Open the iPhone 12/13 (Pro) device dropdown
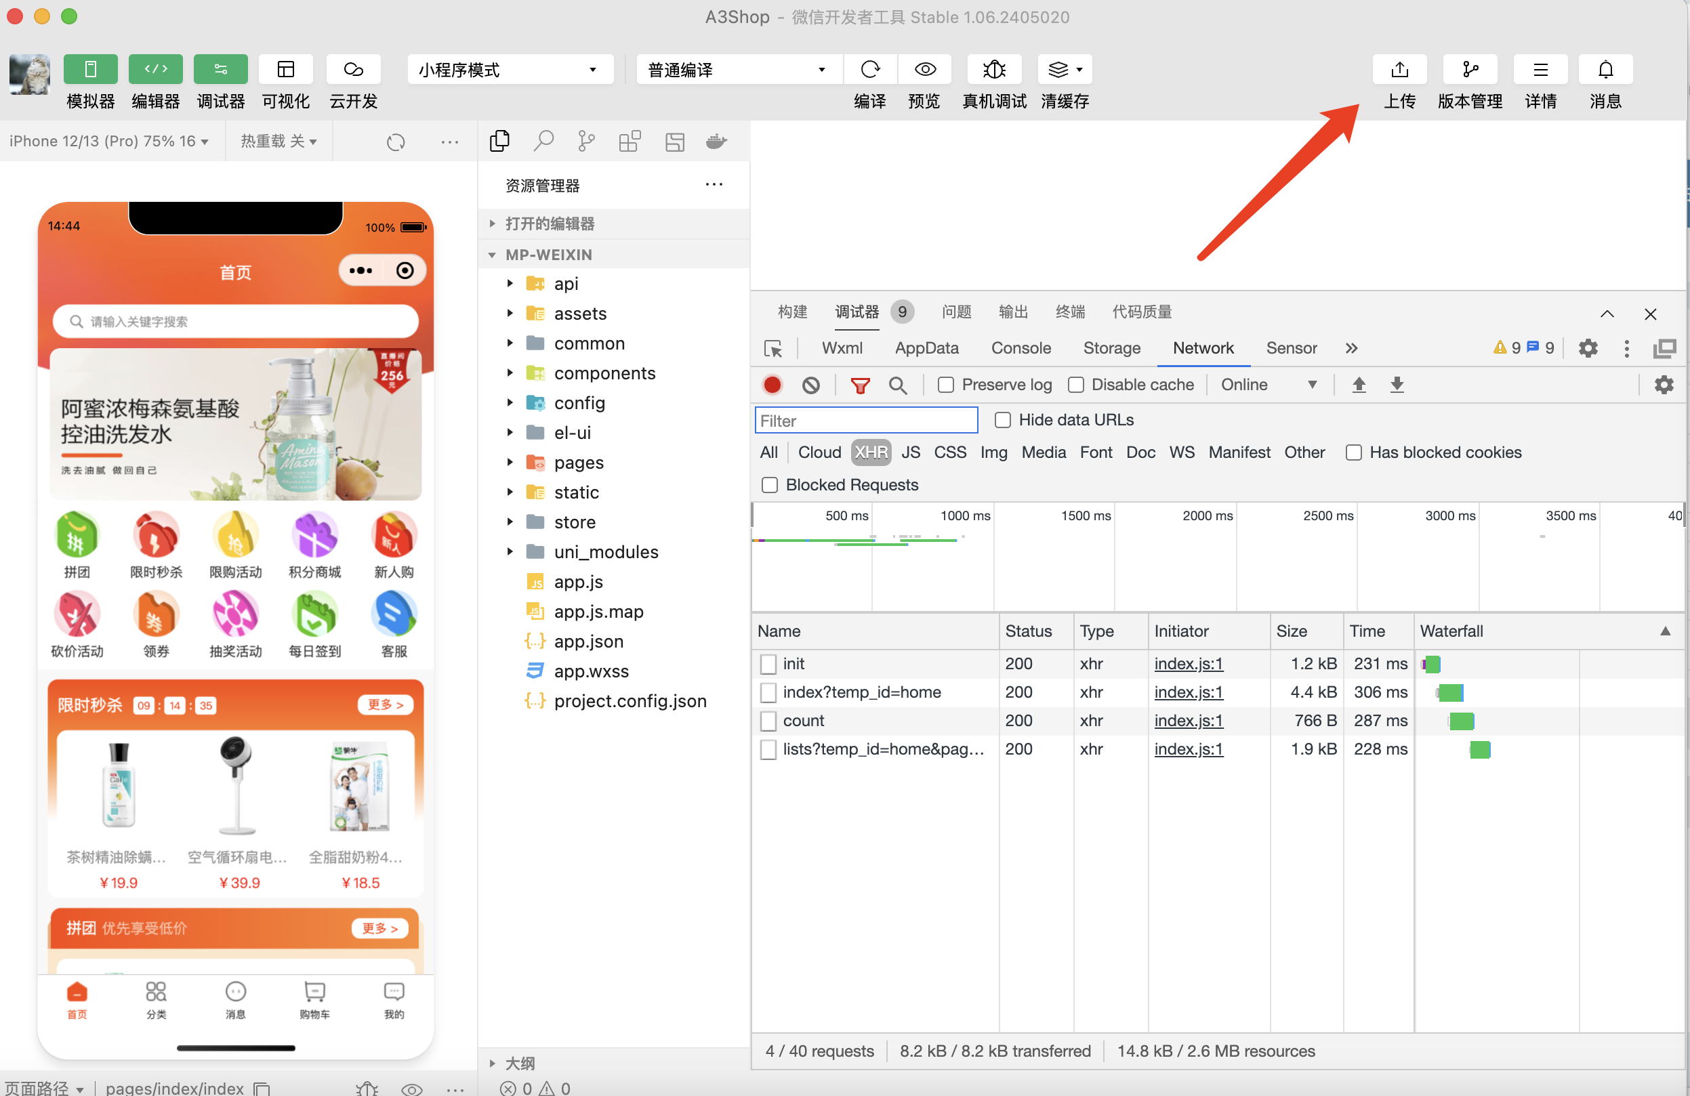The height and width of the screenshot is (1096, 1690). pyautogui.click(x=109, y=142)
